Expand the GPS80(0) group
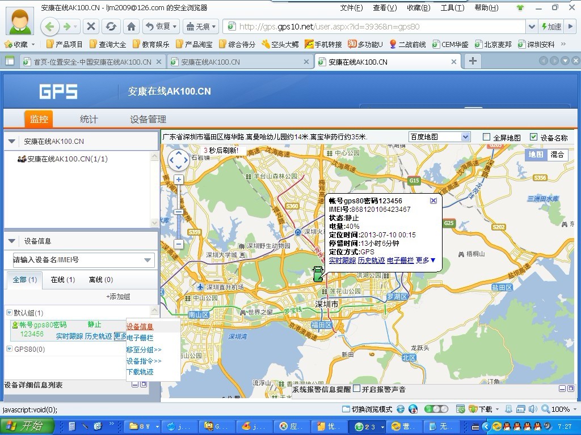This screenshot has width=581, height=435. click(x=9, y=349)
